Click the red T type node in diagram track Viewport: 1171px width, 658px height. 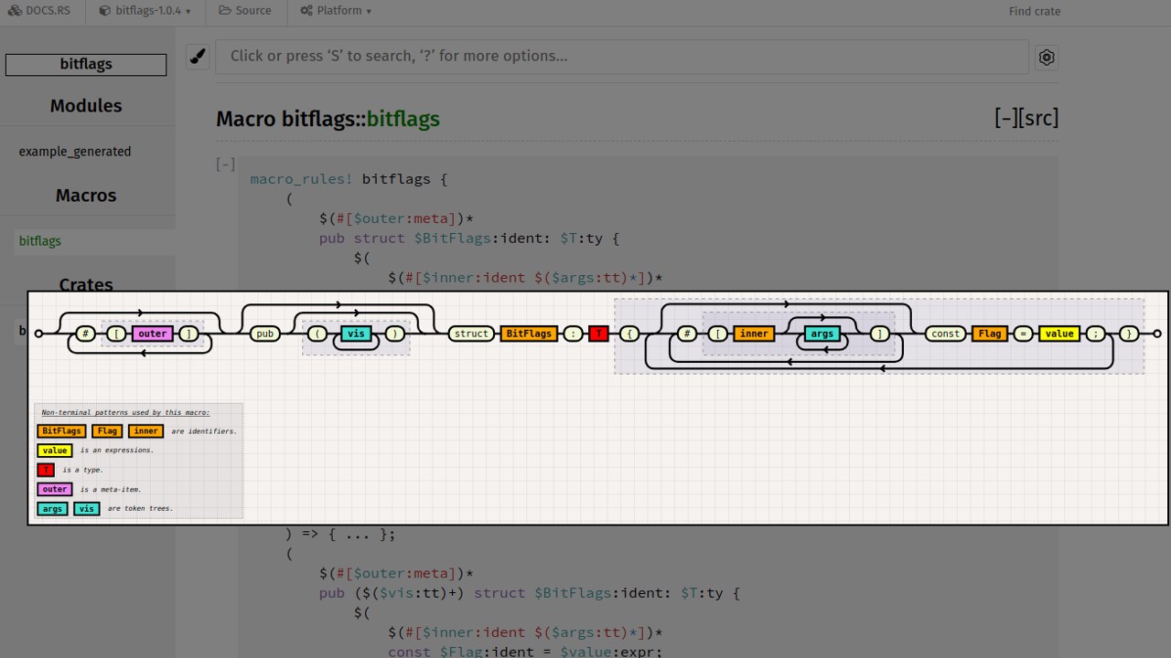tap(598, 334)
